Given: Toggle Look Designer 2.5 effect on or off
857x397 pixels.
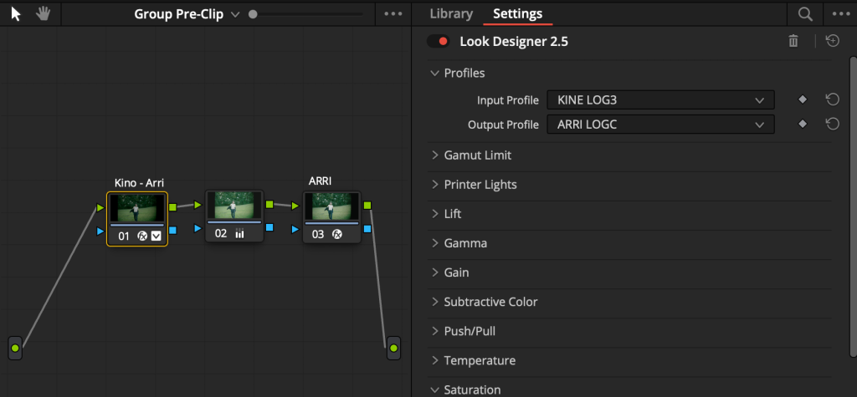Looking at the screenshot, I should pyautogui.click(x=439, y=41).
